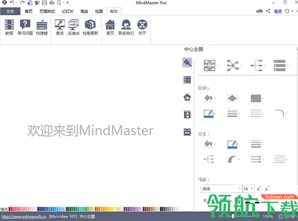Check for updates with 检查更新
This screenshot has width=298, height=221.
tap(90, 27)
